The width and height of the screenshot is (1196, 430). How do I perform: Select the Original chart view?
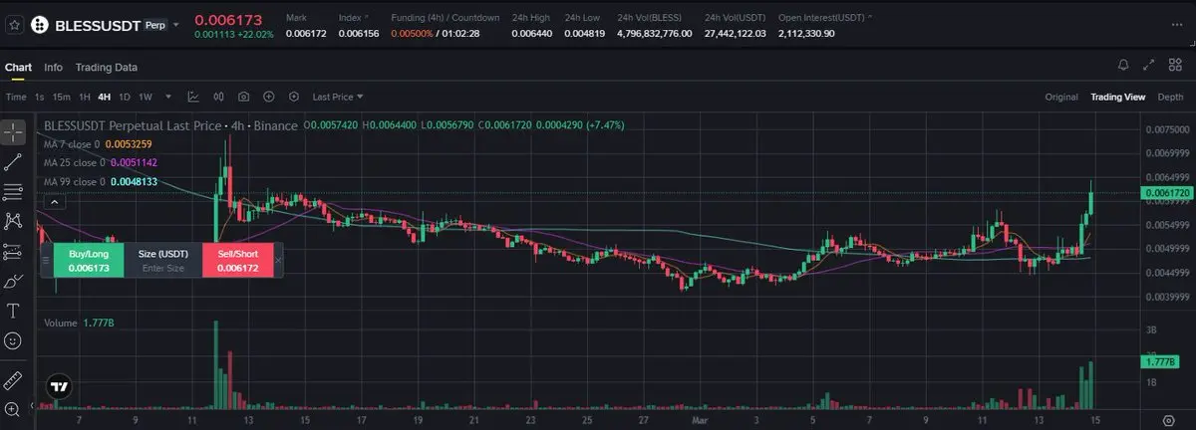[1061, 97]
